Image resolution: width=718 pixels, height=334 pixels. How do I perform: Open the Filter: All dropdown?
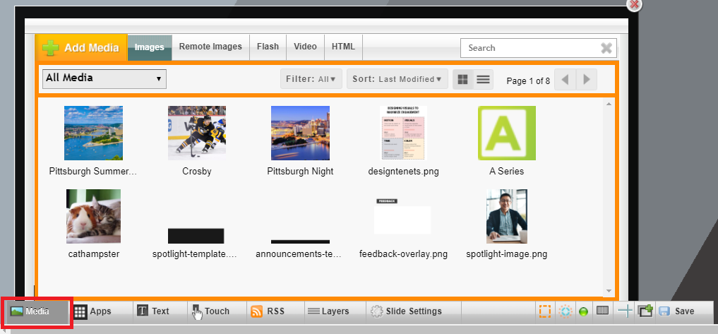tap(311, 79)
